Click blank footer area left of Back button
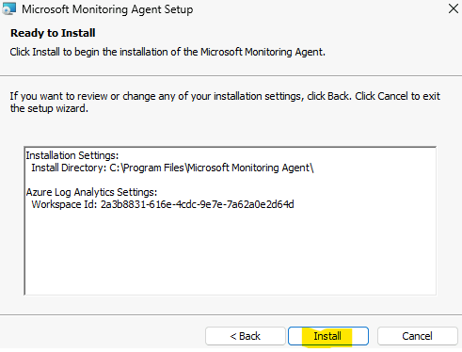The height and width of the screenshot is (352, 462). pyautogui.click(x=102, y=336)
